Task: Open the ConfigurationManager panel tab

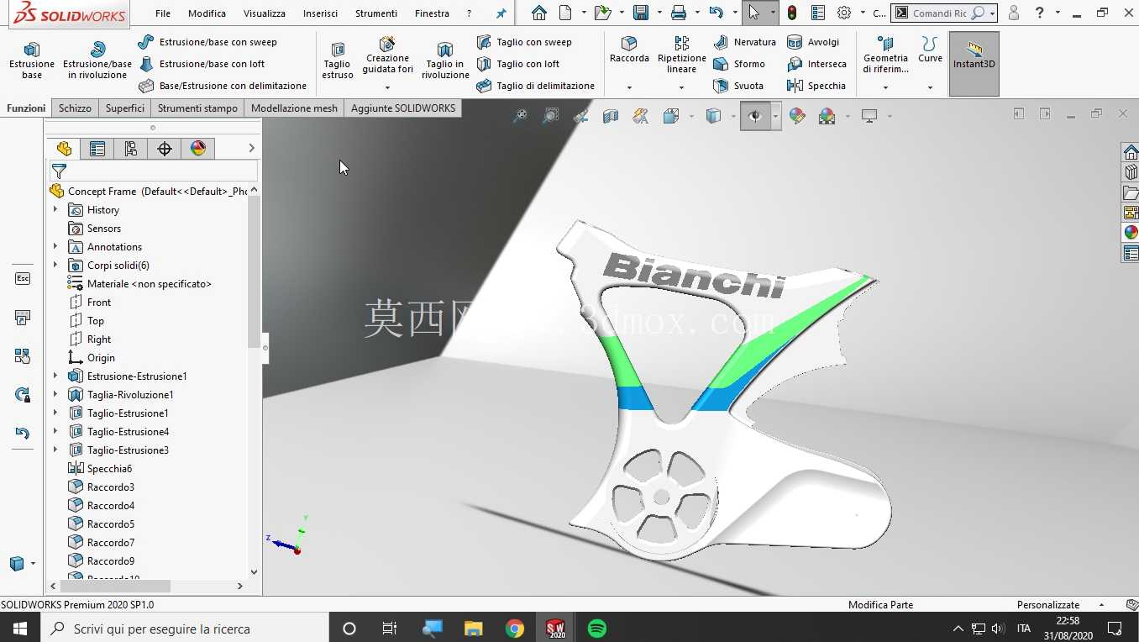Action: click(131, 149)
